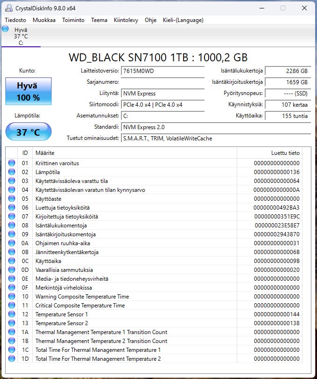
Task: Click status orb for Warning Composite Temperature Time
Action: coord(12,296)
